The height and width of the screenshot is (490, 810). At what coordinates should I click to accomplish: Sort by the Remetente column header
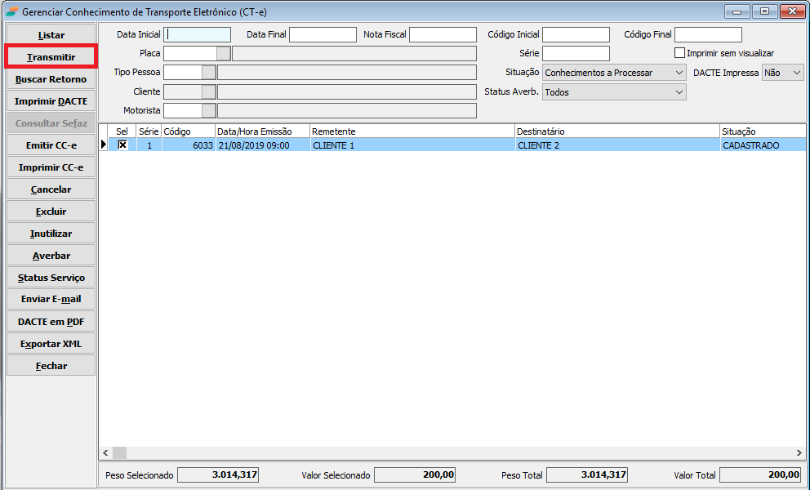pyautogui.click(x=412, y=131)
